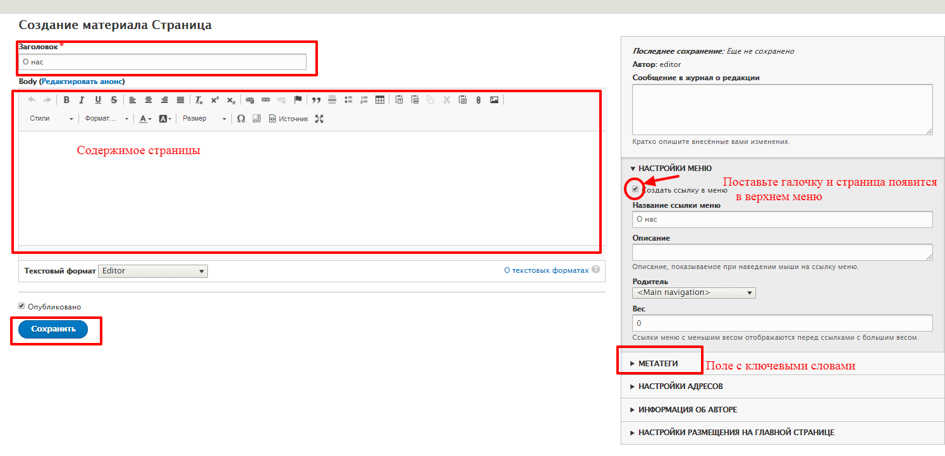
Task: Open the text color picker
Action: (x=145, y=119)
